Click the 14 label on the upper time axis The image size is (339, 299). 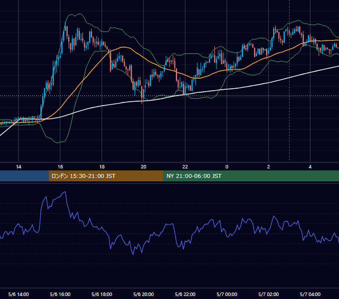pyautogui.click(x=18, y=167)
